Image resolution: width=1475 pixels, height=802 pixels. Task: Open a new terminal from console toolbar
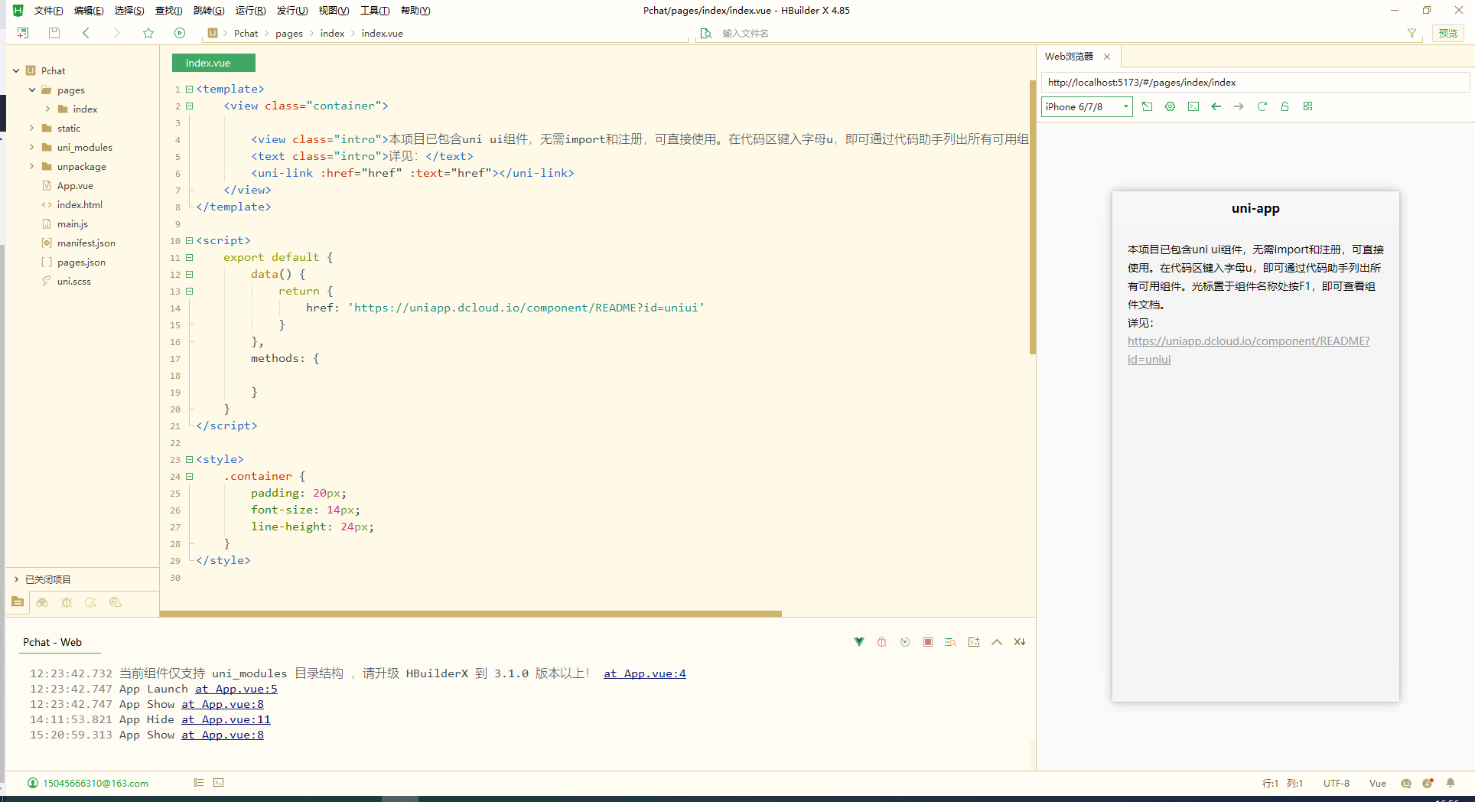pos(974,642)
